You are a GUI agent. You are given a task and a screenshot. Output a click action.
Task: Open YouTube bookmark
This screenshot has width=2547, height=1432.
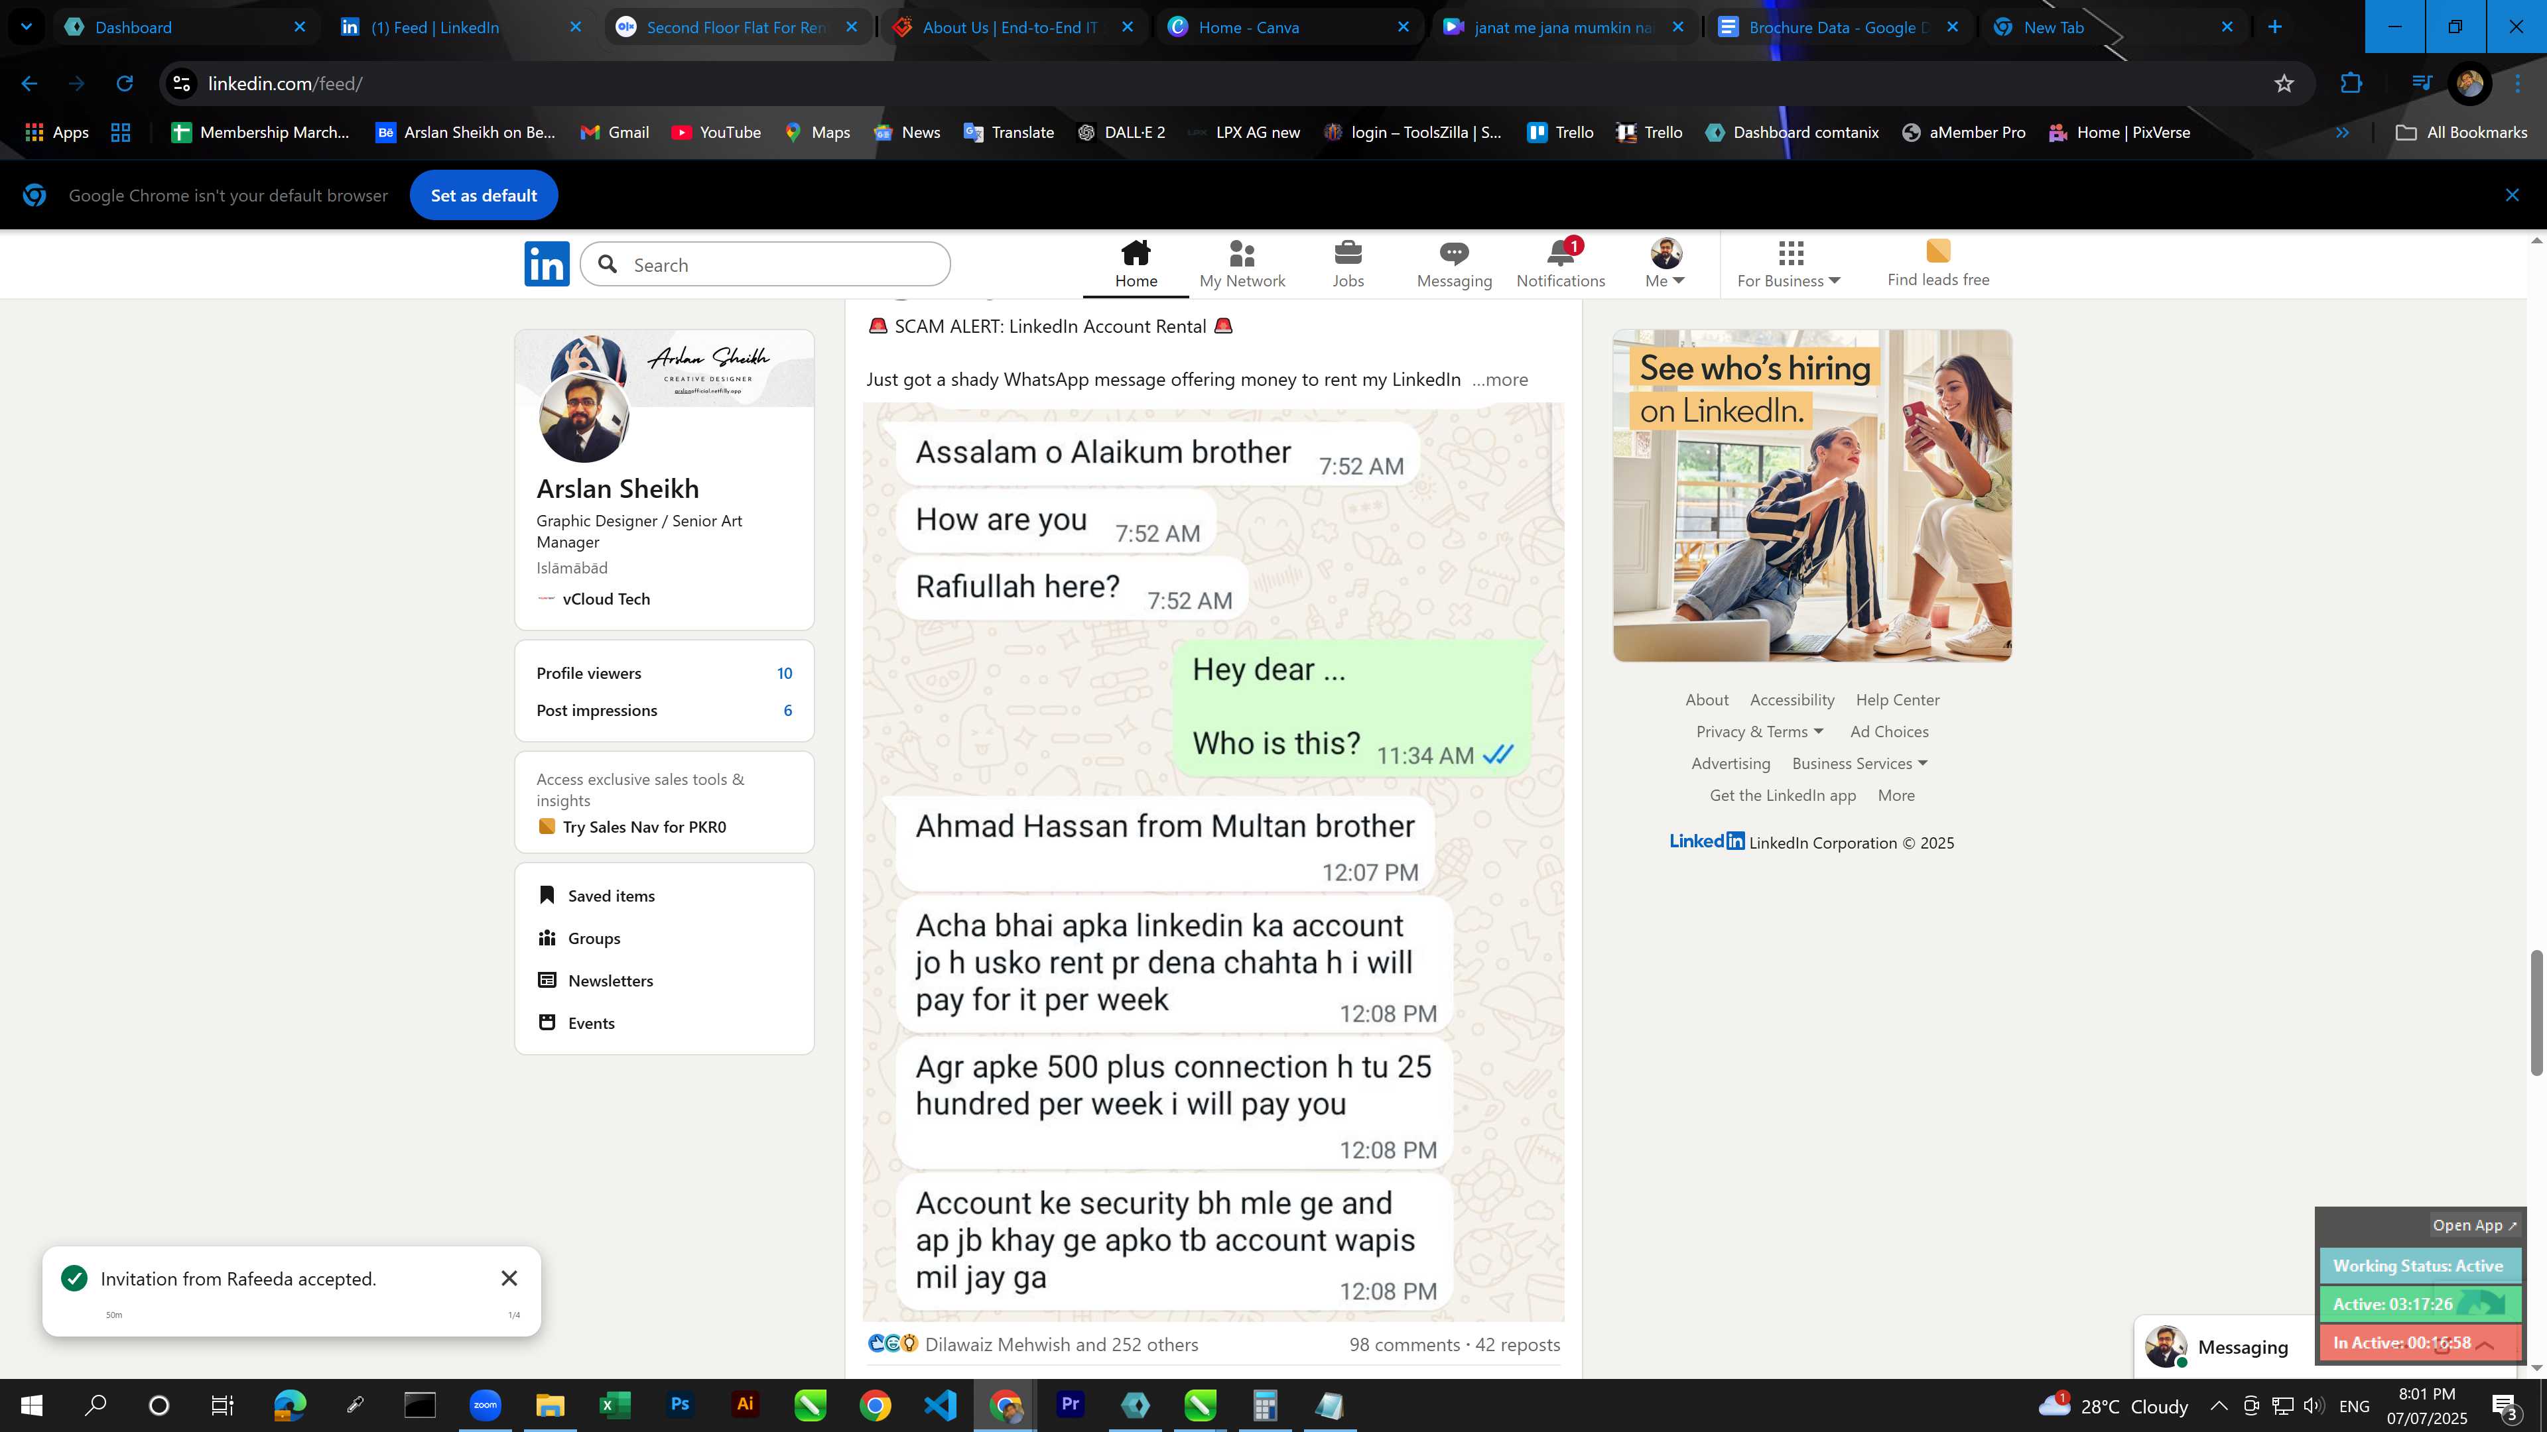click(x=716, y=133)
